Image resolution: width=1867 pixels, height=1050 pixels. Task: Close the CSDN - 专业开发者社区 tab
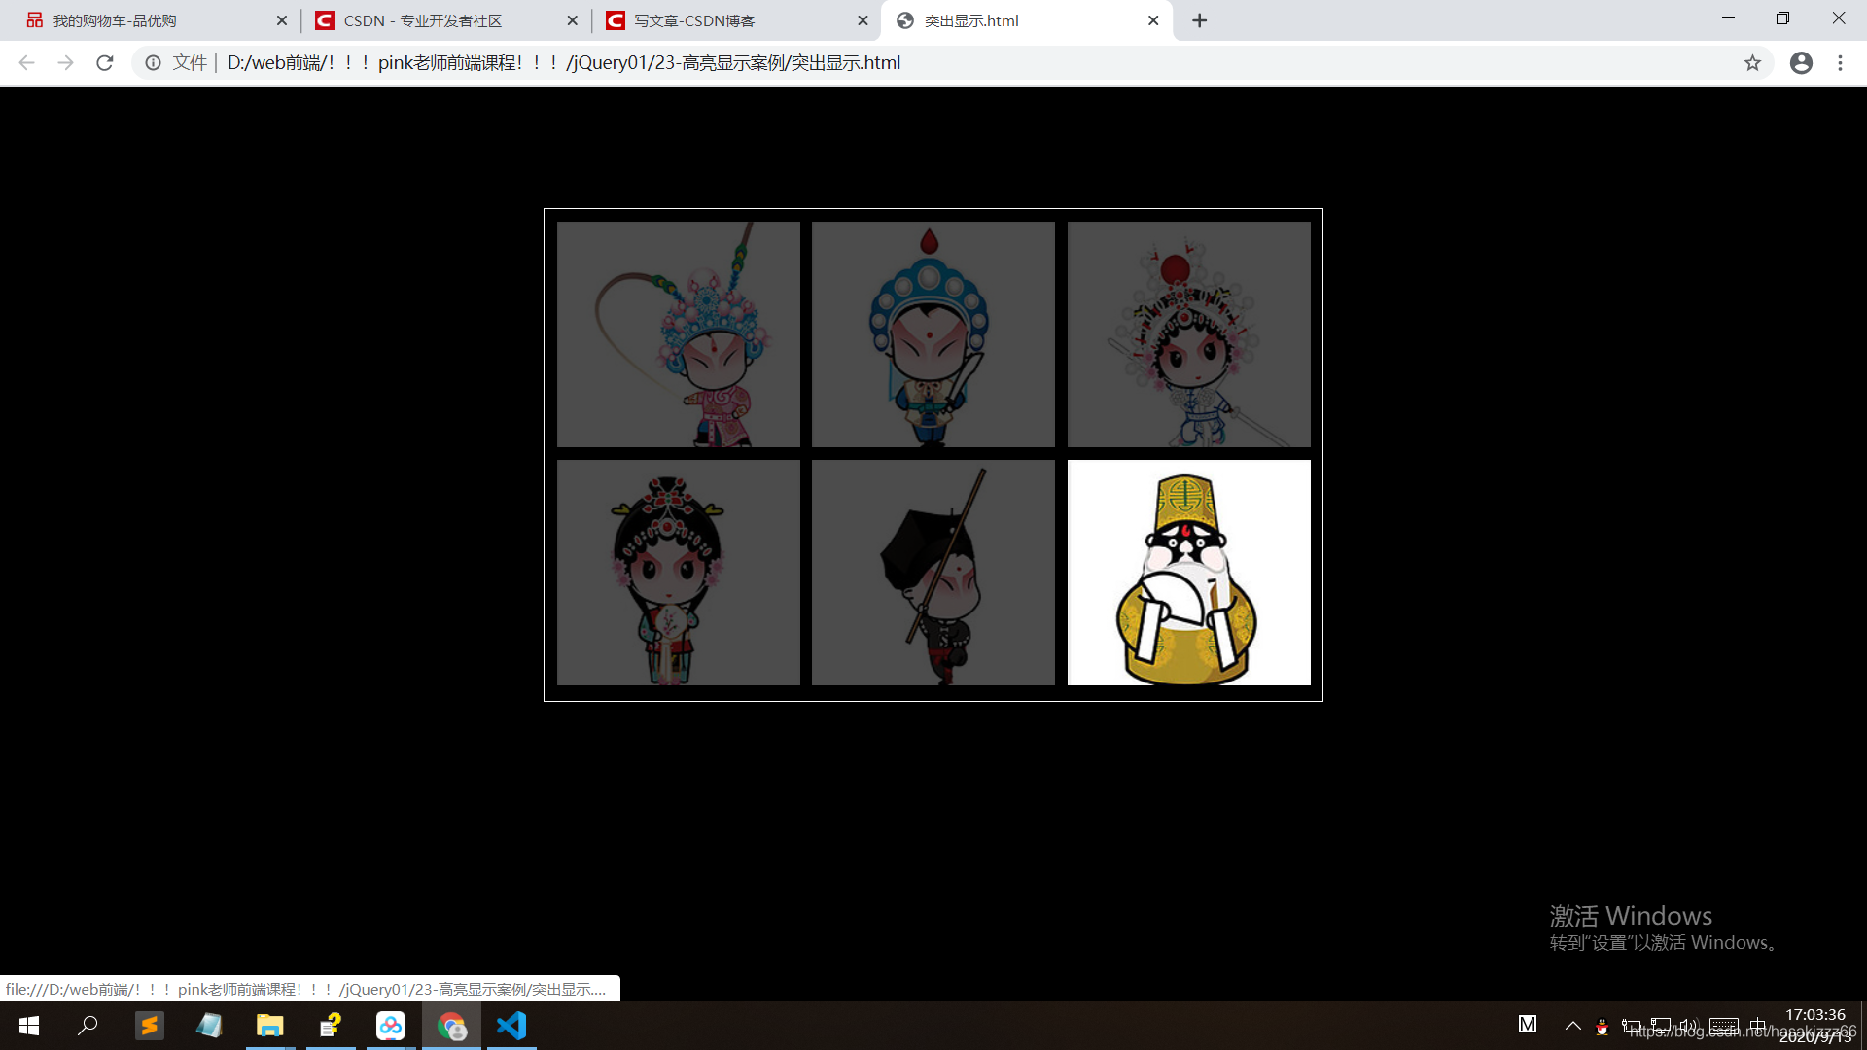pyautogui.click(x=572, y=20)
